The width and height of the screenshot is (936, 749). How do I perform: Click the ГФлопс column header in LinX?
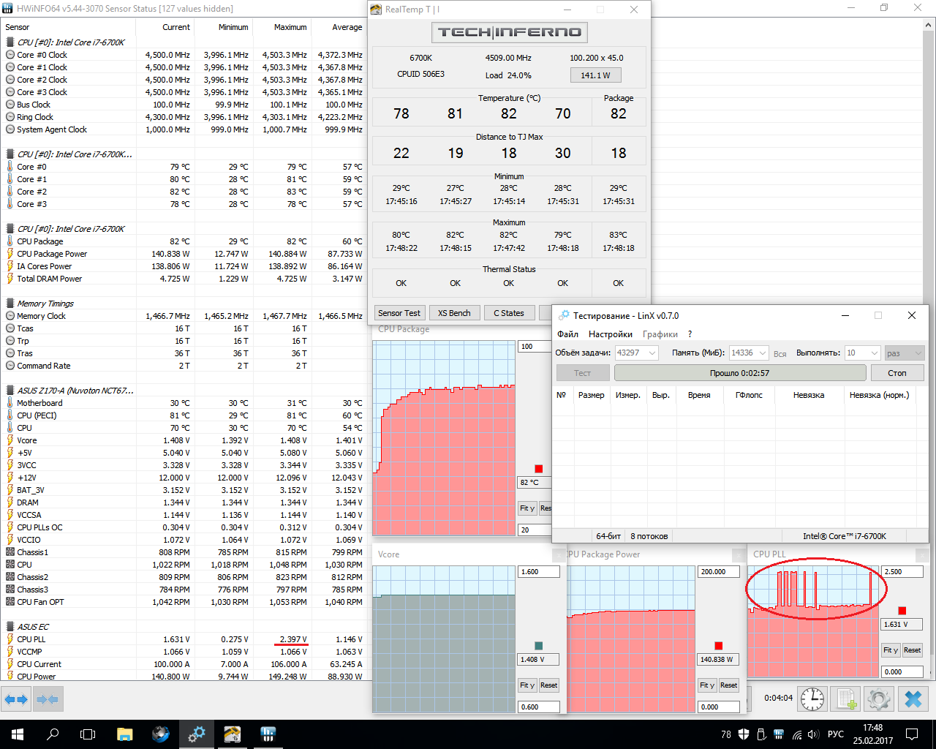tap(749, 395)
